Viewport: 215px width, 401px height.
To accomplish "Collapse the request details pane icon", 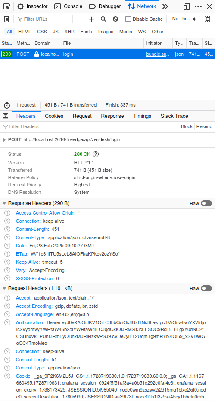I will point(6,116).
